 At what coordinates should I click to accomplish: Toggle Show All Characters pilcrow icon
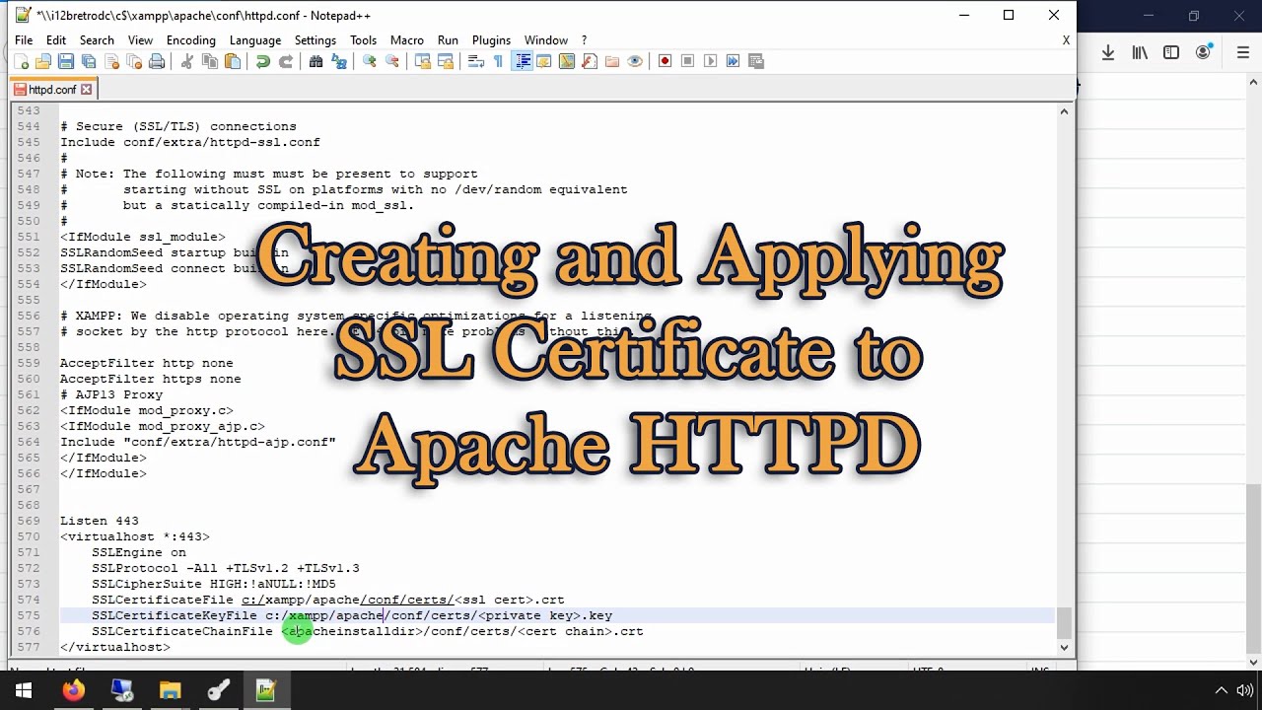point(498,61)
